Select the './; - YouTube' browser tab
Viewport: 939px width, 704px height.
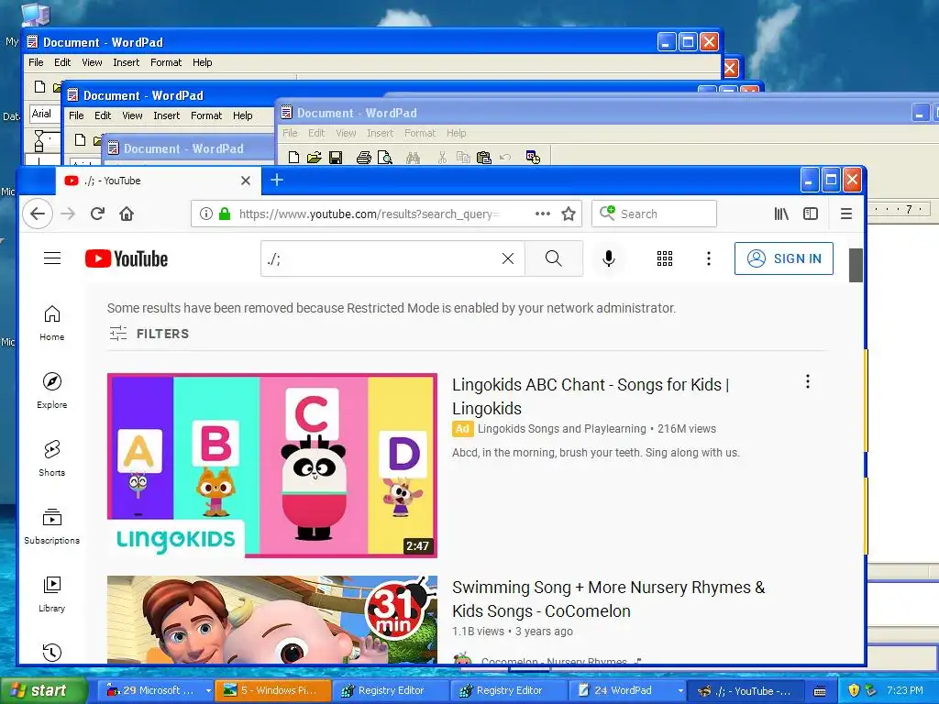point(158,181)
